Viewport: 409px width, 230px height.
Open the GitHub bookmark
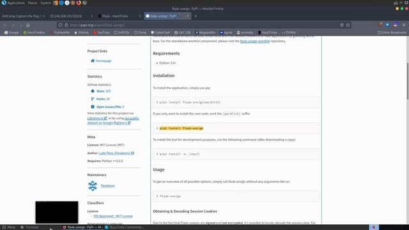point(81,33)
